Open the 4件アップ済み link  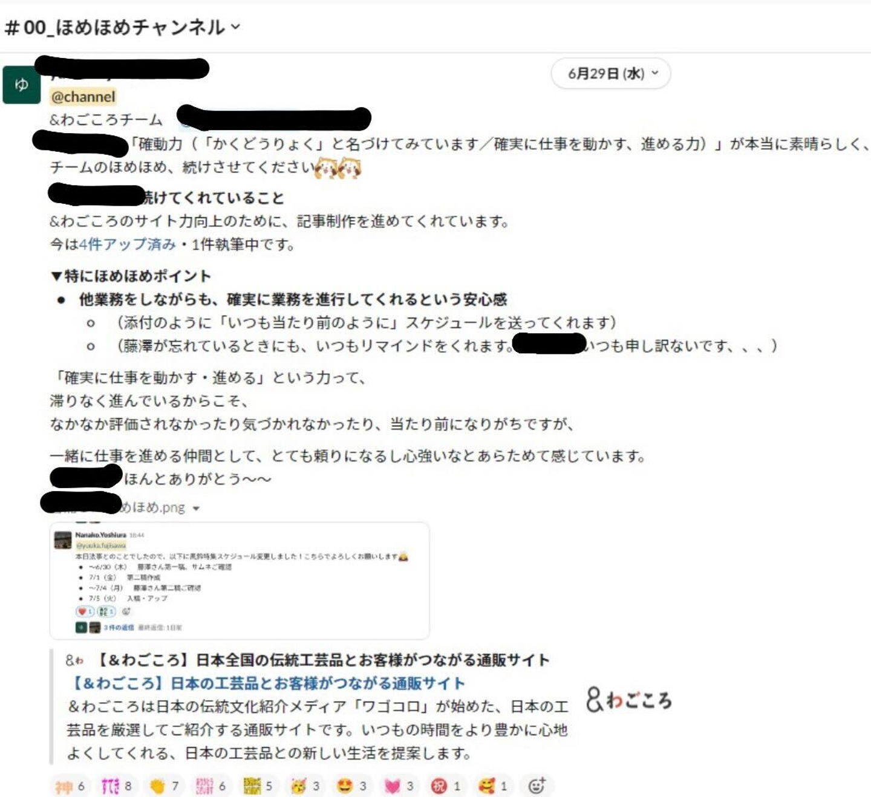click(128, 244)
